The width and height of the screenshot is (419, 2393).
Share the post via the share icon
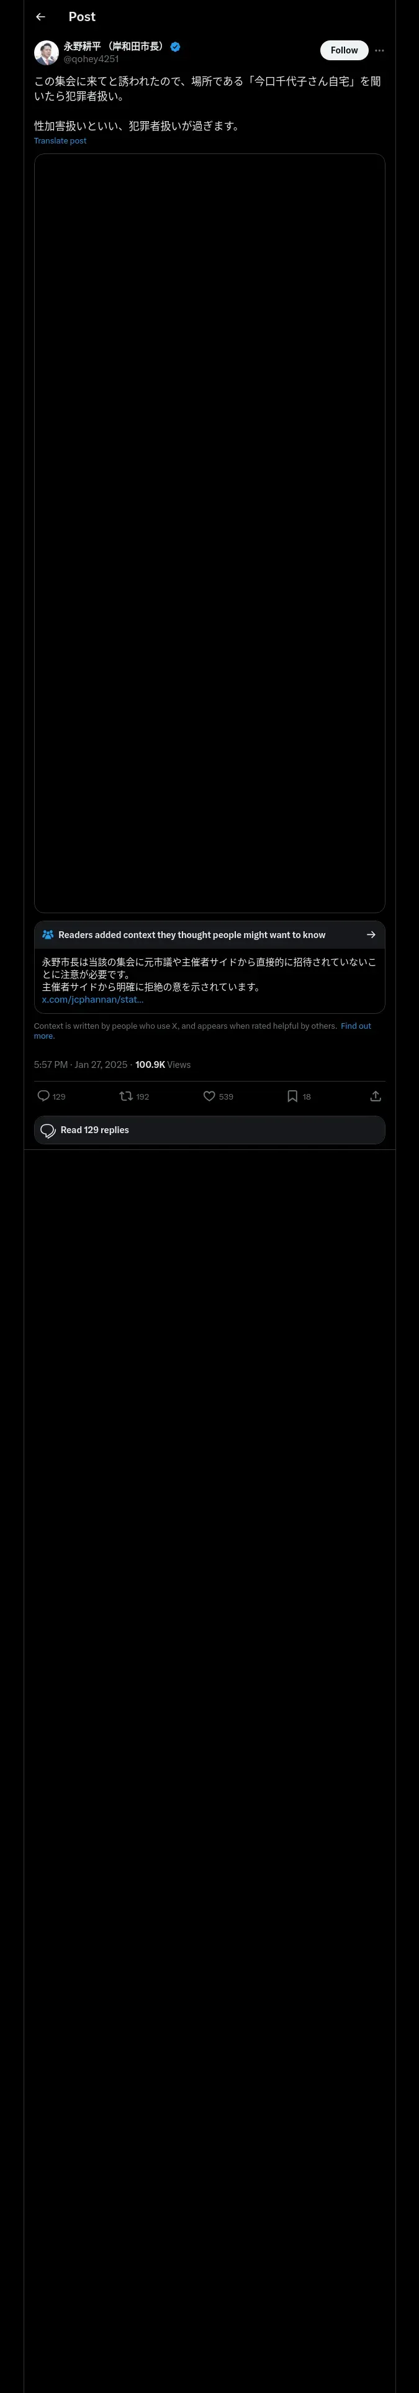pyautogui.click(x=376, y=1096)
